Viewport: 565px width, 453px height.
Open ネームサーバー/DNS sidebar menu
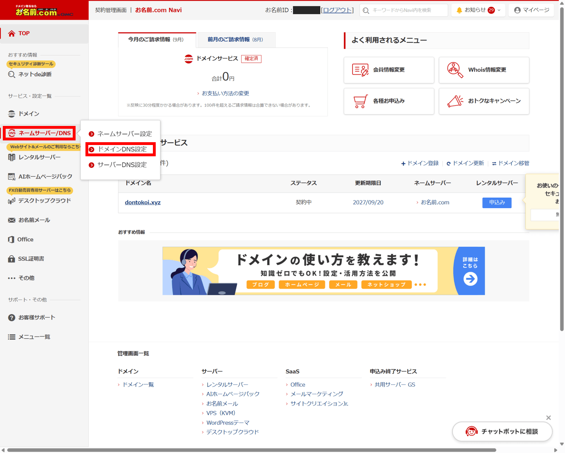coord(39,133)
